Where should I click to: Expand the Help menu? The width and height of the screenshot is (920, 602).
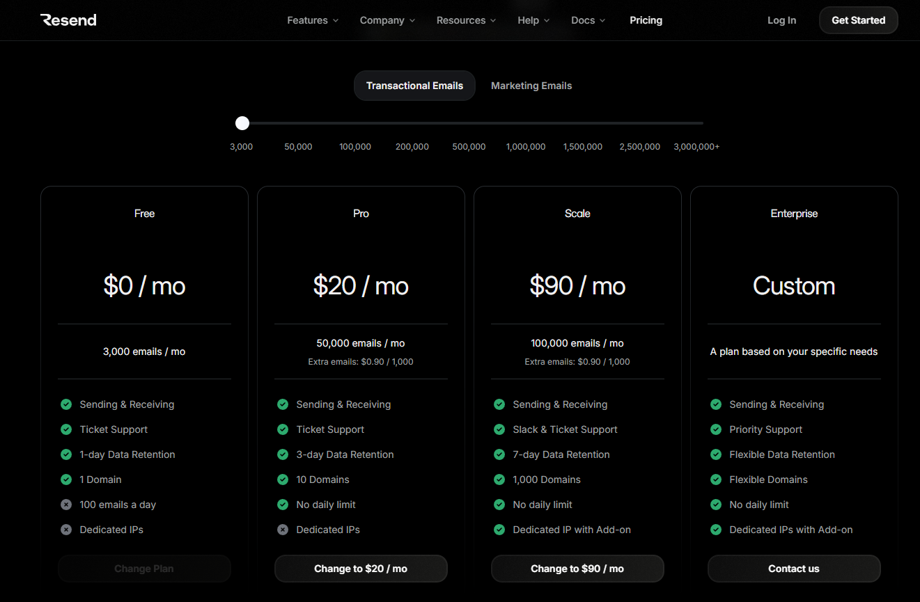(x=533, y=20)
